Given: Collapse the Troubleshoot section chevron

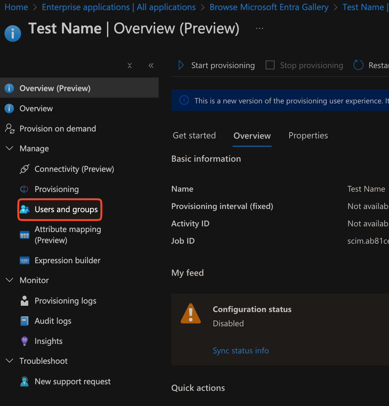Looking at the screenshot, I should click(10, 361).
